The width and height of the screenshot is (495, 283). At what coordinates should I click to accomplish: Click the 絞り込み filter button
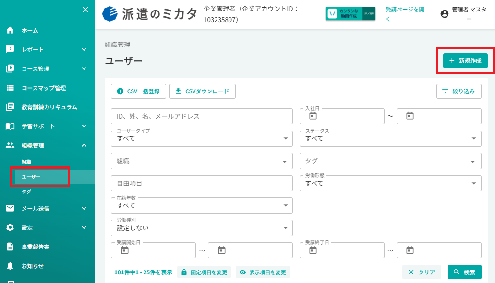pos(459,91)
